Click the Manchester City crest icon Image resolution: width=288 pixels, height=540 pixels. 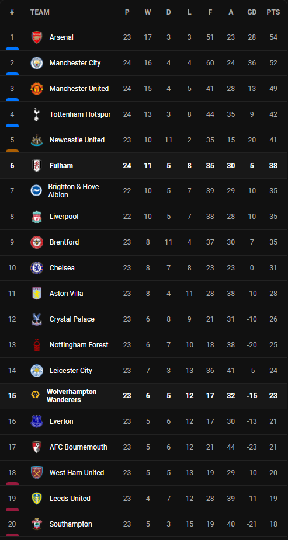(37, 63)
